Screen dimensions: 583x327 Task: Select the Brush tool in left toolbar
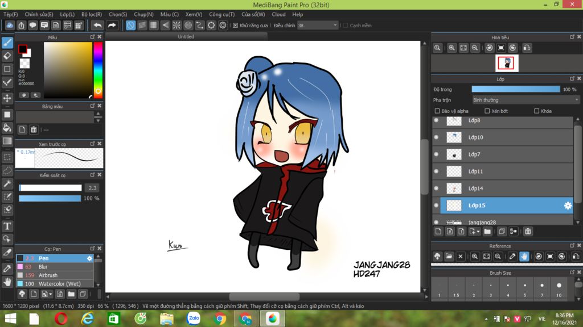tap(7, 43)
